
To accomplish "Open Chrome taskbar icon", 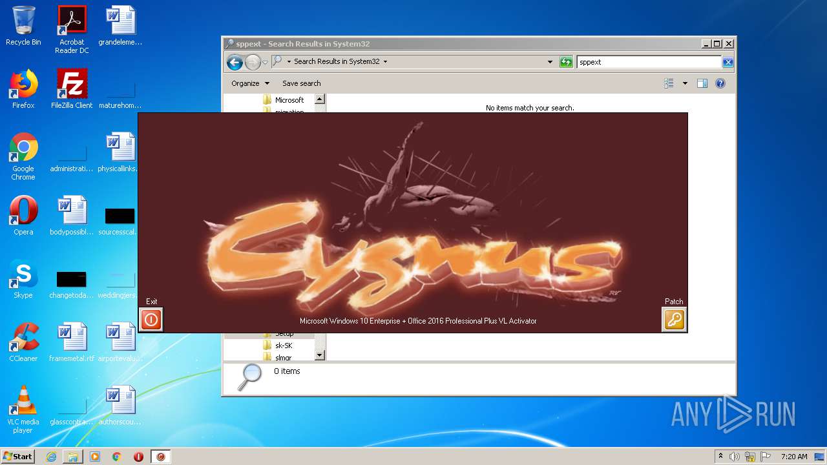I will 117,457.
